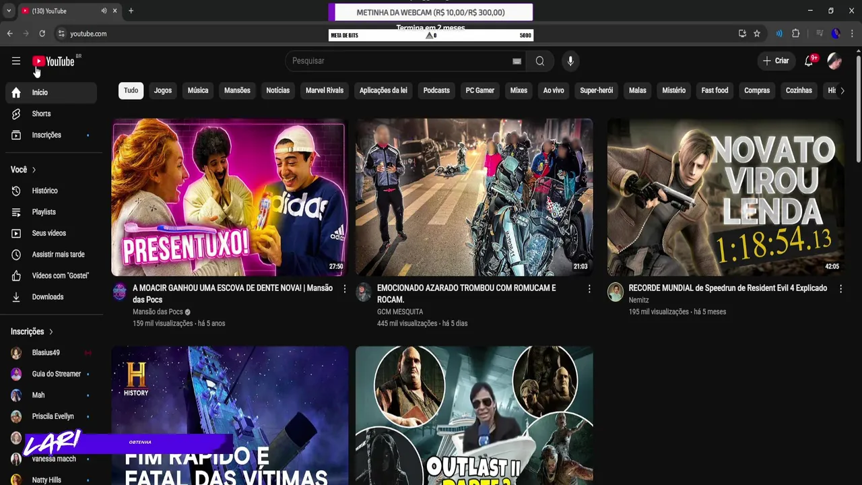
Task: Mute the YouTube tab audio
Action: click(104, 11)
